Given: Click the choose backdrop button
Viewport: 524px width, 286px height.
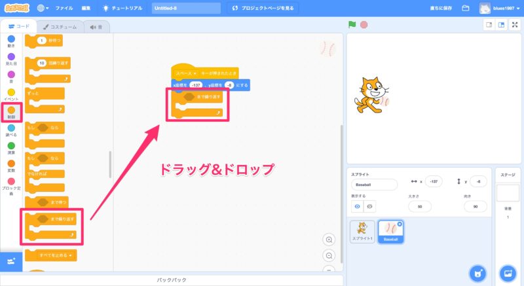Looking at the screenshot, I should 508,272.
